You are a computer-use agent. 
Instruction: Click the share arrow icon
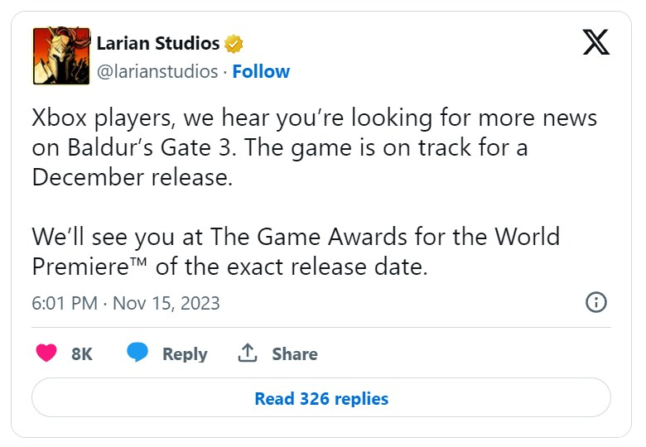click(247, 353)
